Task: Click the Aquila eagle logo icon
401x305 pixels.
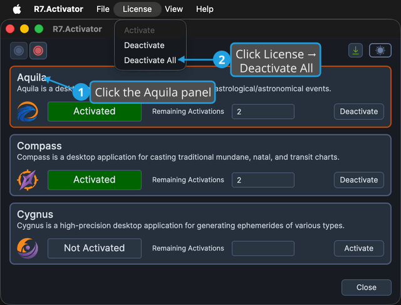Action: (28, 111)
